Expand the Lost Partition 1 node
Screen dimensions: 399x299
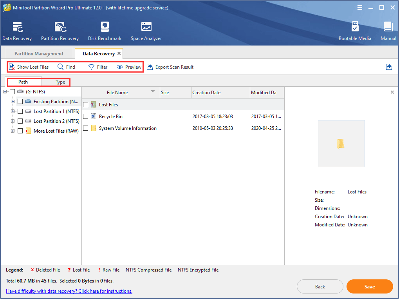(x=13, y=111)
